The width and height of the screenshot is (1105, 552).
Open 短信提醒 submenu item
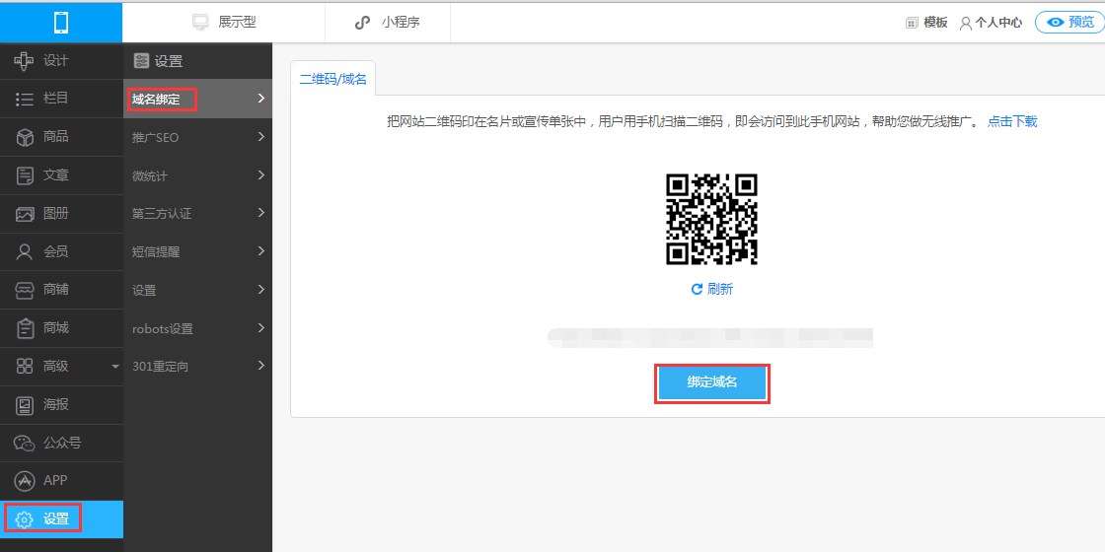click(x=198, y=251)
